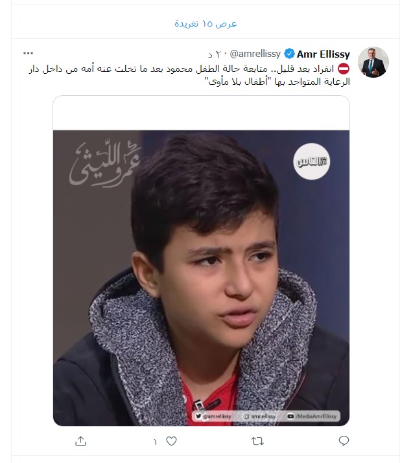
Task: Open the share upload icon under the tweet
Action: click(x=80, y=441)
